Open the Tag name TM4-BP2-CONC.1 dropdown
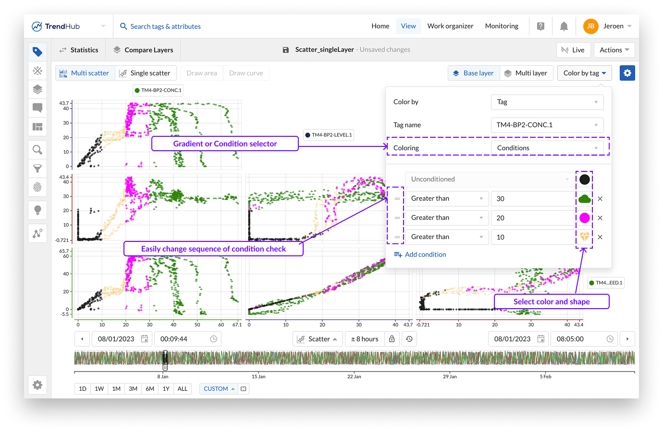 (547, 125)
